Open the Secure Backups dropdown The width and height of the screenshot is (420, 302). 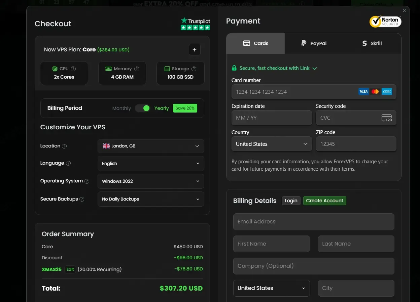(x=151, y=199)
